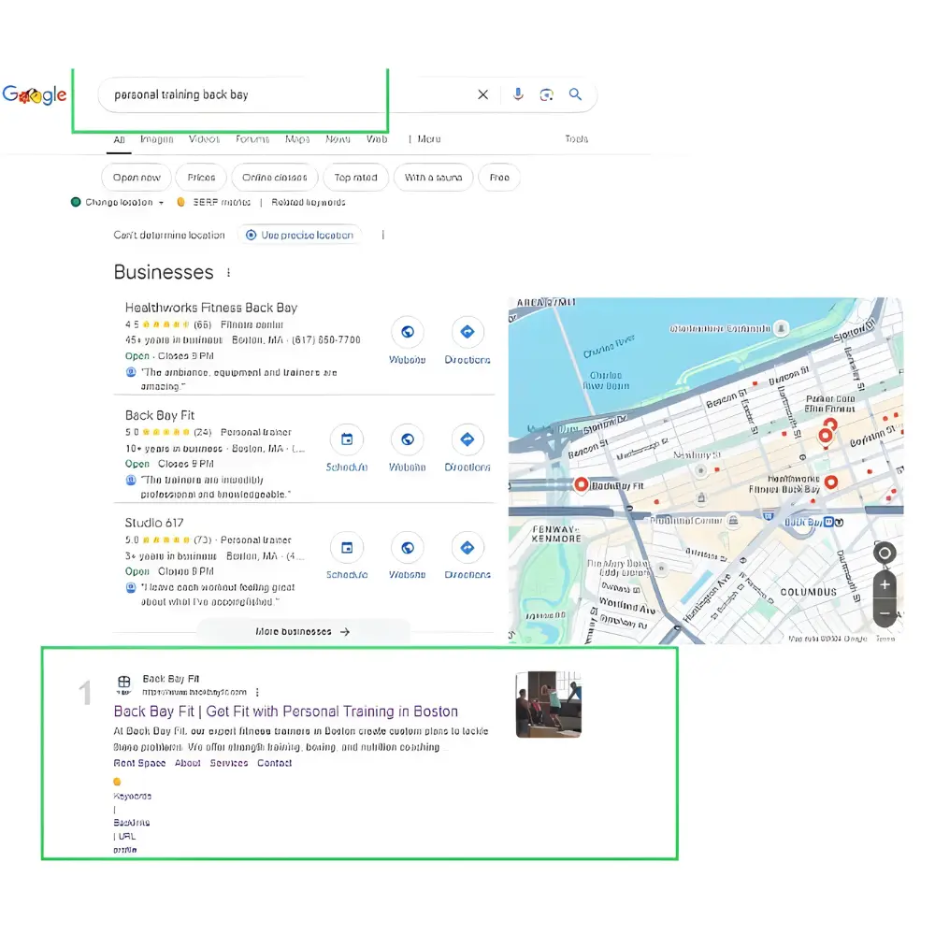Enable Use precise location
Screen dimensions: 935x935
click(300, 236)
